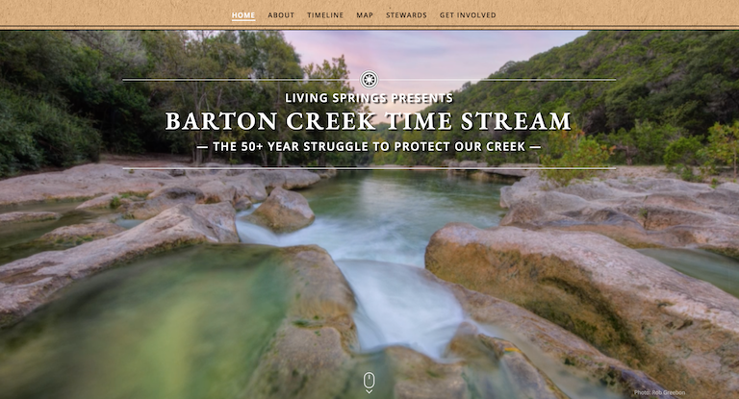
Task: Click the horizontal rule beside the emblem
Action: coord(241,80)
